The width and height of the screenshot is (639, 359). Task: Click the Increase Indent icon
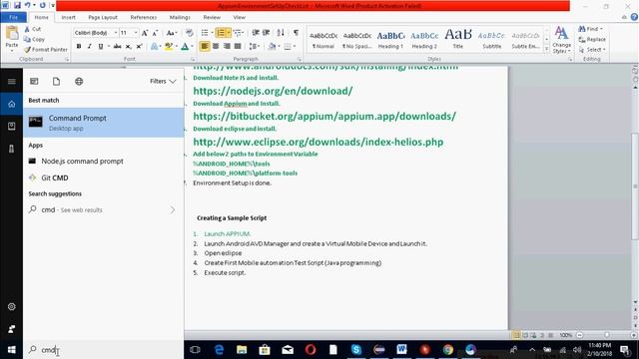pos(267,33)
